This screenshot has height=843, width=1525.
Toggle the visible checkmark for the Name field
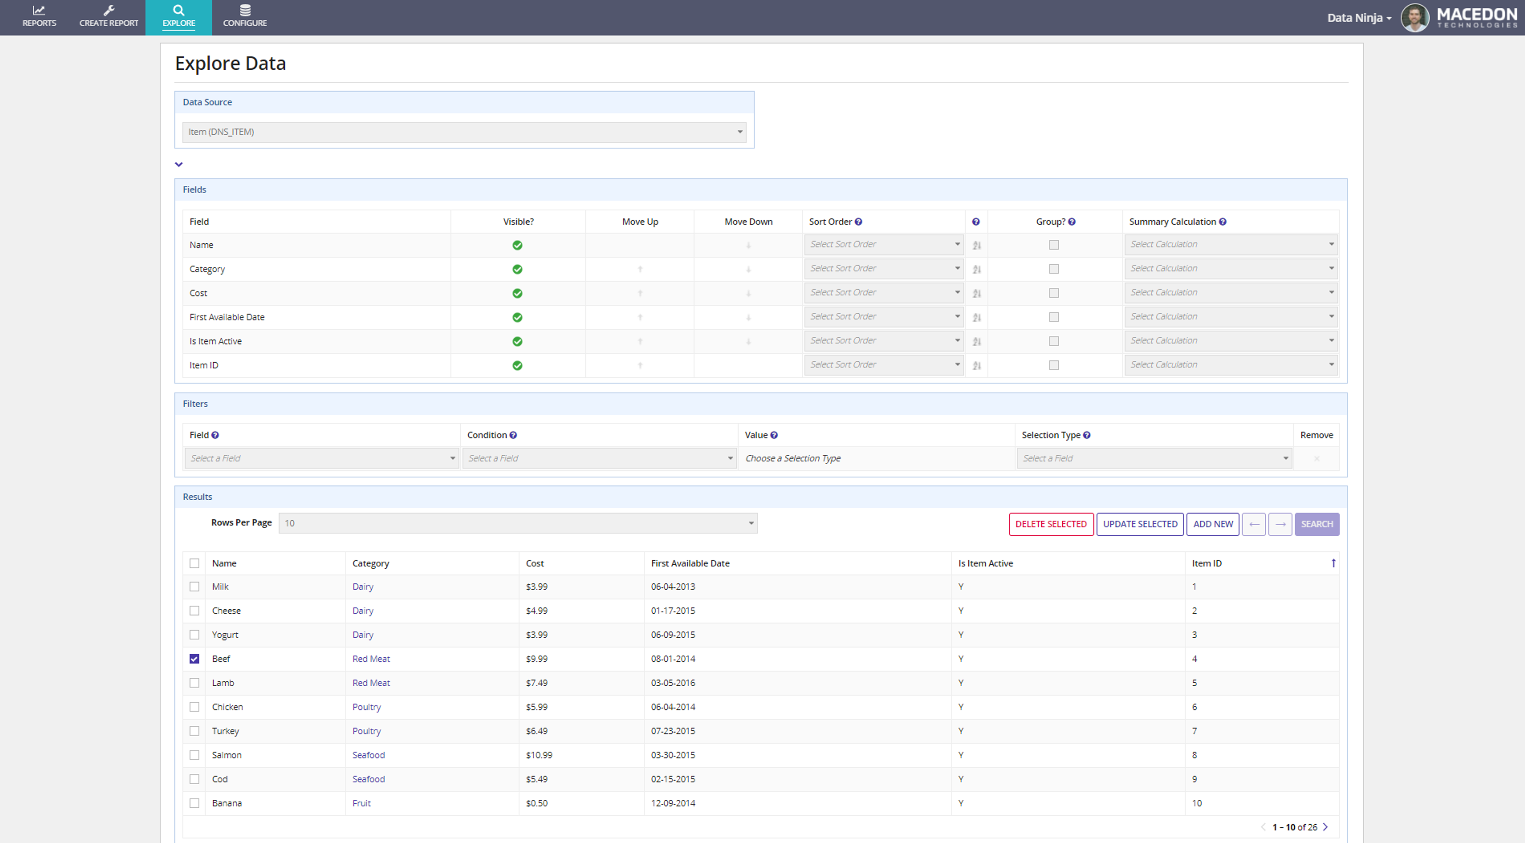pyautogui.click(x=517, y=245)
